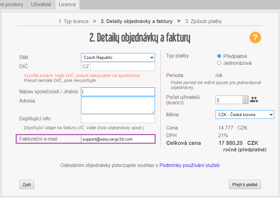Click the Doplňující info input field
This screenshot has height=198, width=280.
pos(118,119)
